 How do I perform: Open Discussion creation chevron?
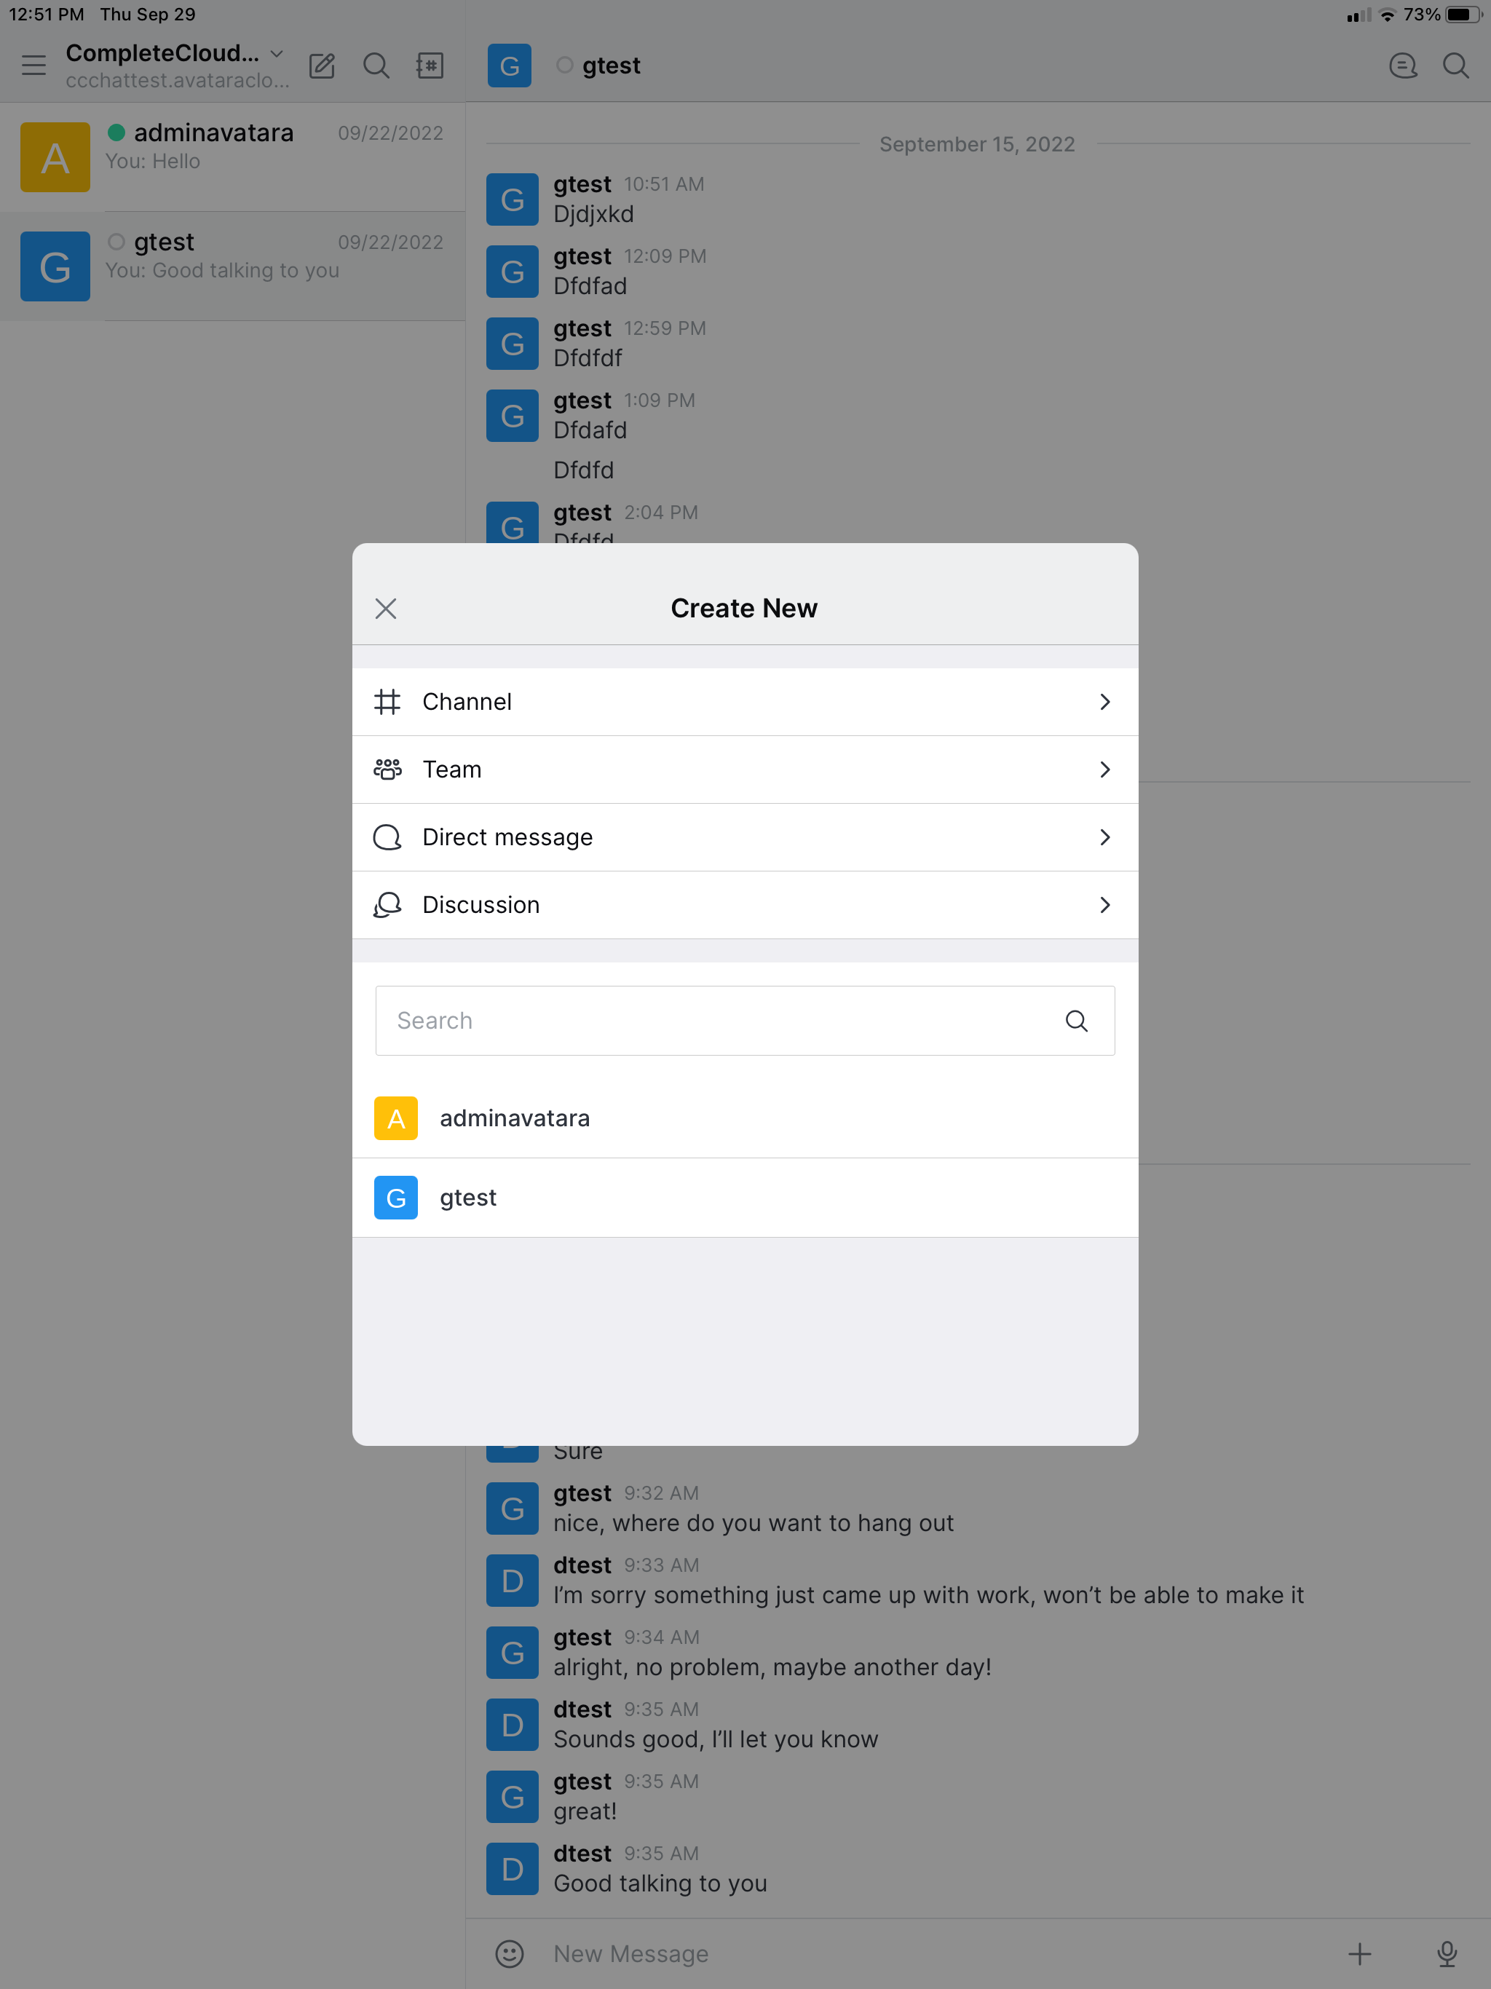point(1105,904)
